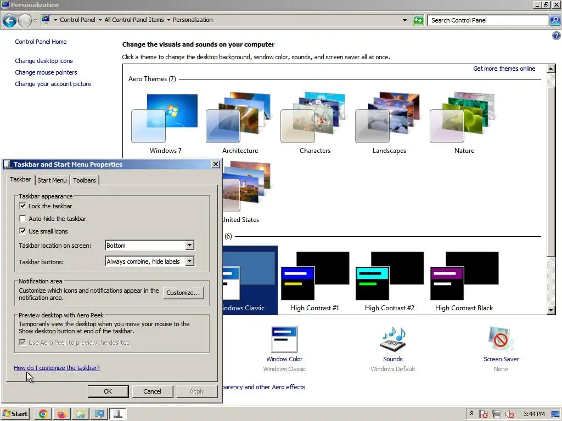Image resolution: width=562 pixels, height=421 pixels.
Task: Toggle Use small icons checkbox
Action: pyautogui.click(x=23, y=231)
